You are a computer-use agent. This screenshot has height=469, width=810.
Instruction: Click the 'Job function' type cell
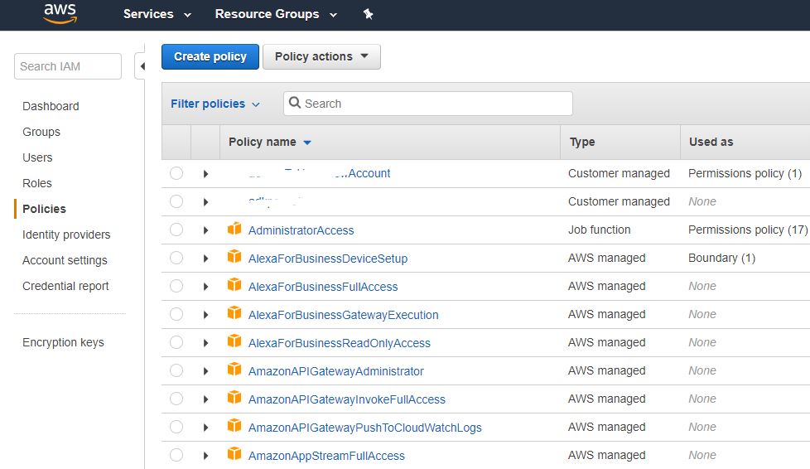[600, 230]
